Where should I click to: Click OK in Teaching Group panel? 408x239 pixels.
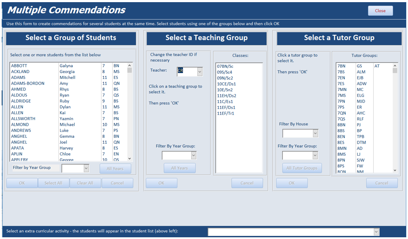pyautogui.click(x=161, y=183)
